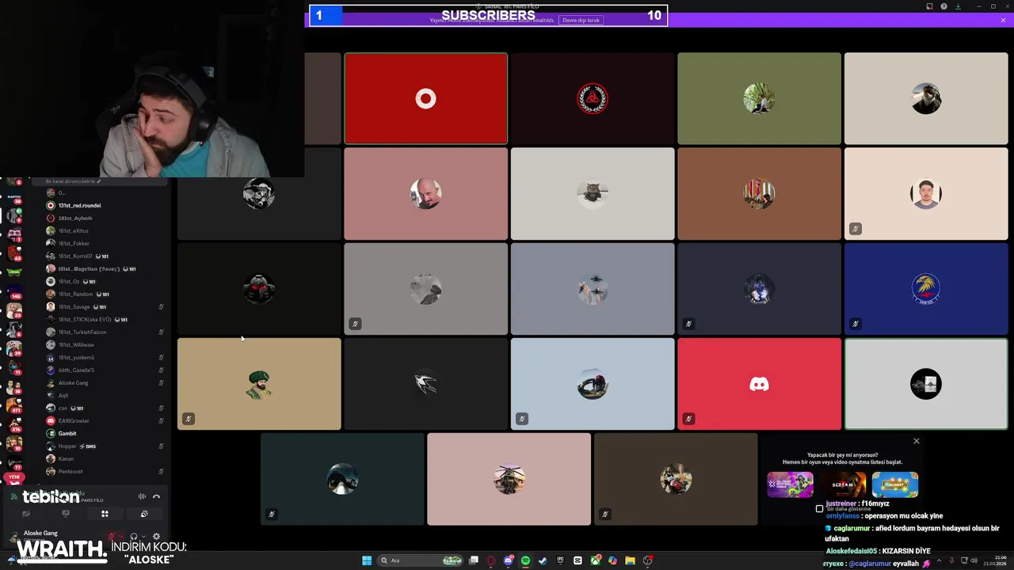
Task: Select the white bird avatar tile
Action: coord(425,384)
